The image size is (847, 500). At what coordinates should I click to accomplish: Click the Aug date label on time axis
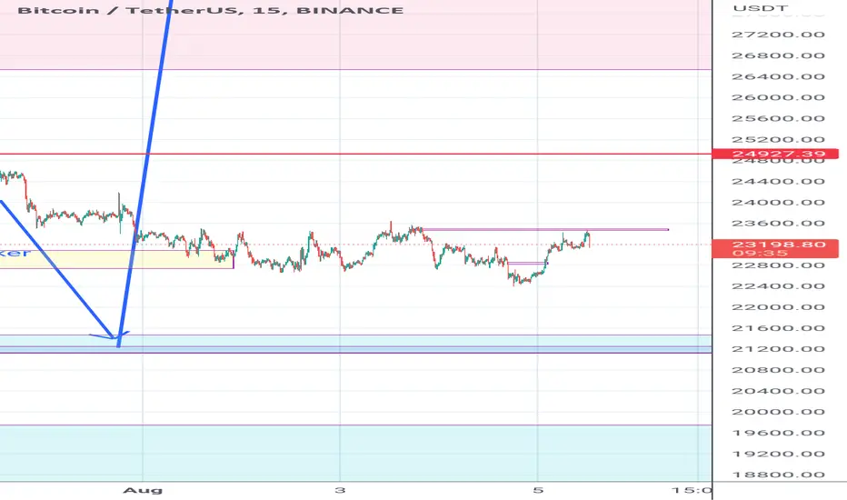point(143,491)
